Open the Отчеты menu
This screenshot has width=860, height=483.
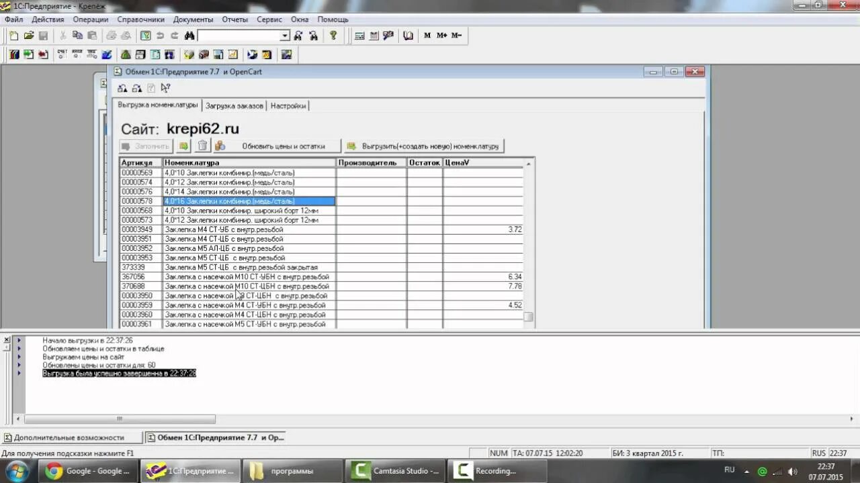pyautogui.click(x=234, y=19)
